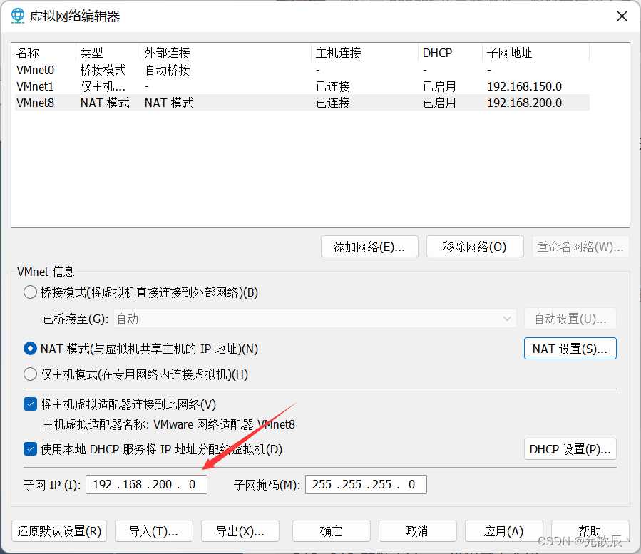
Task: Select the VMnet1 network row
Action: pos(302,86)
